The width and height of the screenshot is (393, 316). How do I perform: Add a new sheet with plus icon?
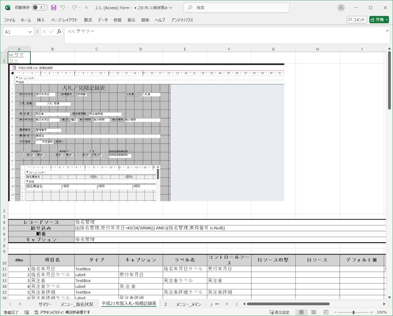226,304
